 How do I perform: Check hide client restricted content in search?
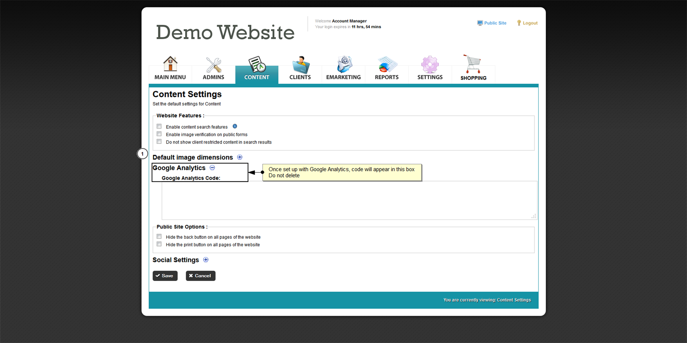[x=159, y=142]
